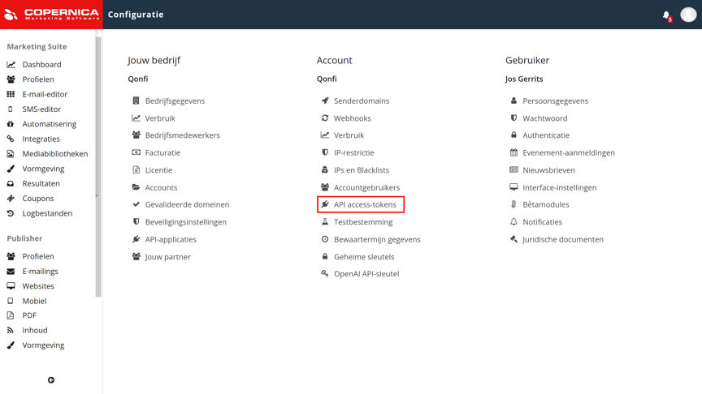This screenshot has height=394, width=702.
Task: Click the Bewaartermijn gegevens clock icon
Action: tap(325, 239)
